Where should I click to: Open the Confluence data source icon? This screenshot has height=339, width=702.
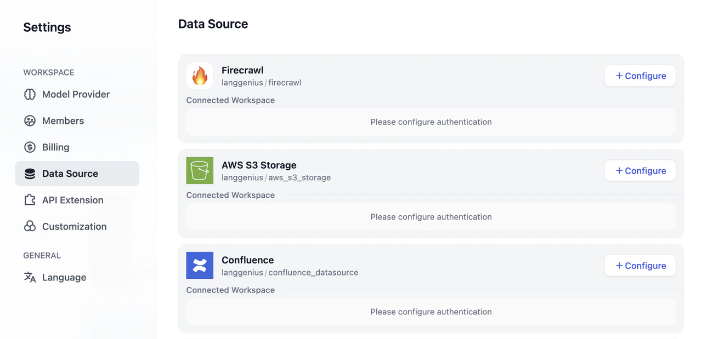[200, 265]
